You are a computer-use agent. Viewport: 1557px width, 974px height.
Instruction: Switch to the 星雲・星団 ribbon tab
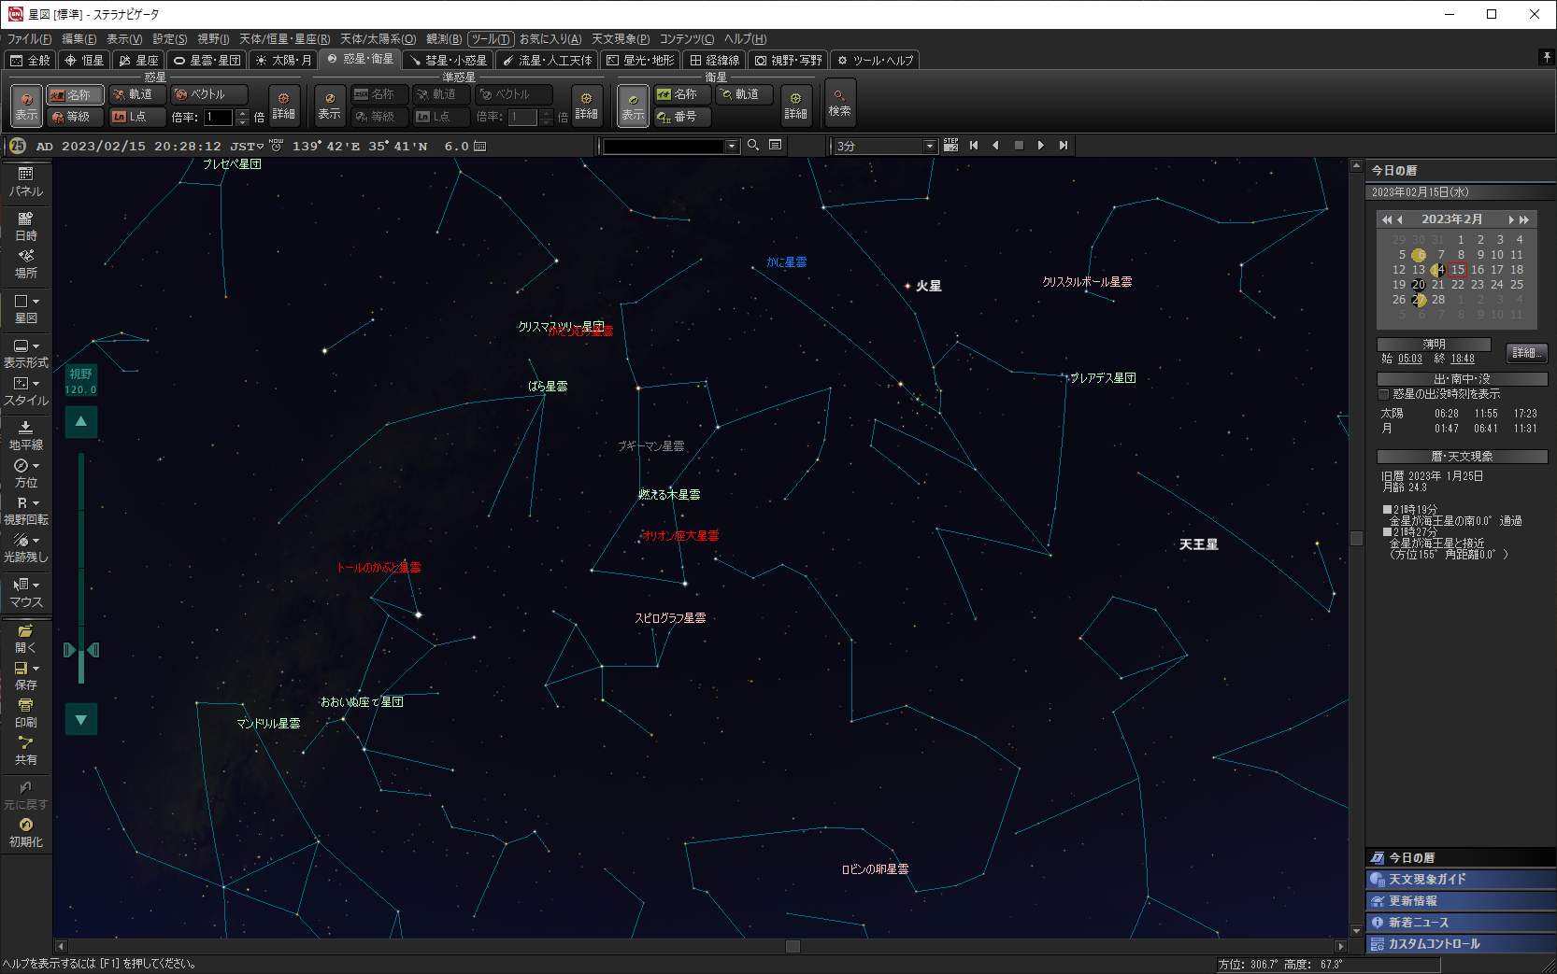207,60
